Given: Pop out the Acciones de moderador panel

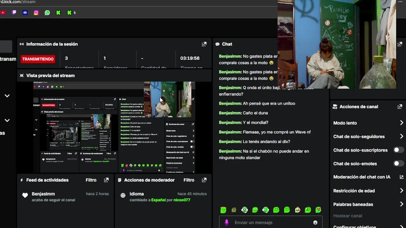Looking at the screenshot, I should [204, 180].
